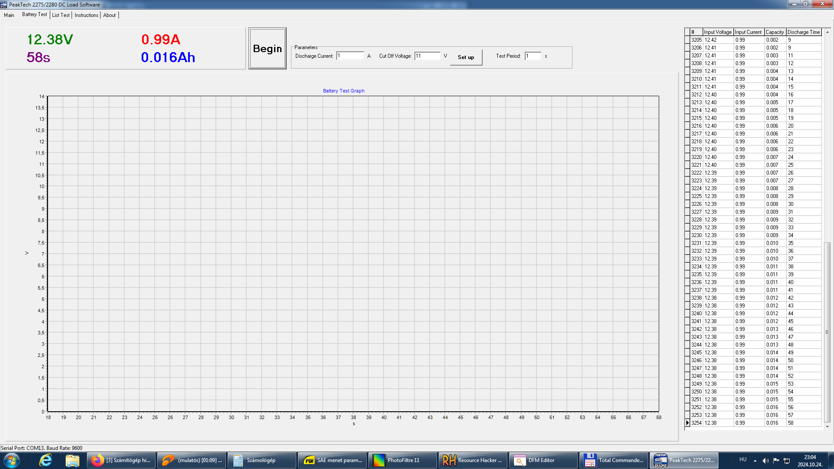
Task: Open the List Test tab
Action: pyautogui.click(x=61, y=15)
